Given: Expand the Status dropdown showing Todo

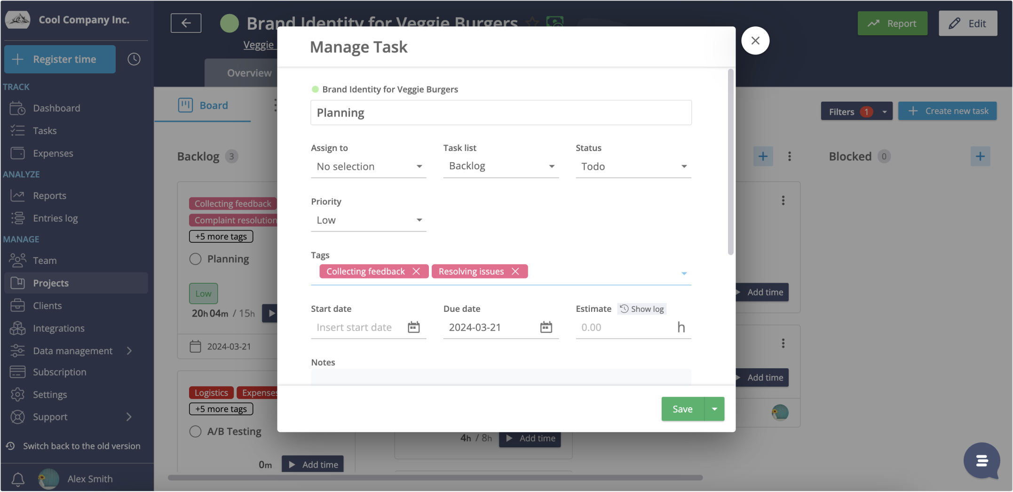Looking at the screenshot, I should [633, 167].
